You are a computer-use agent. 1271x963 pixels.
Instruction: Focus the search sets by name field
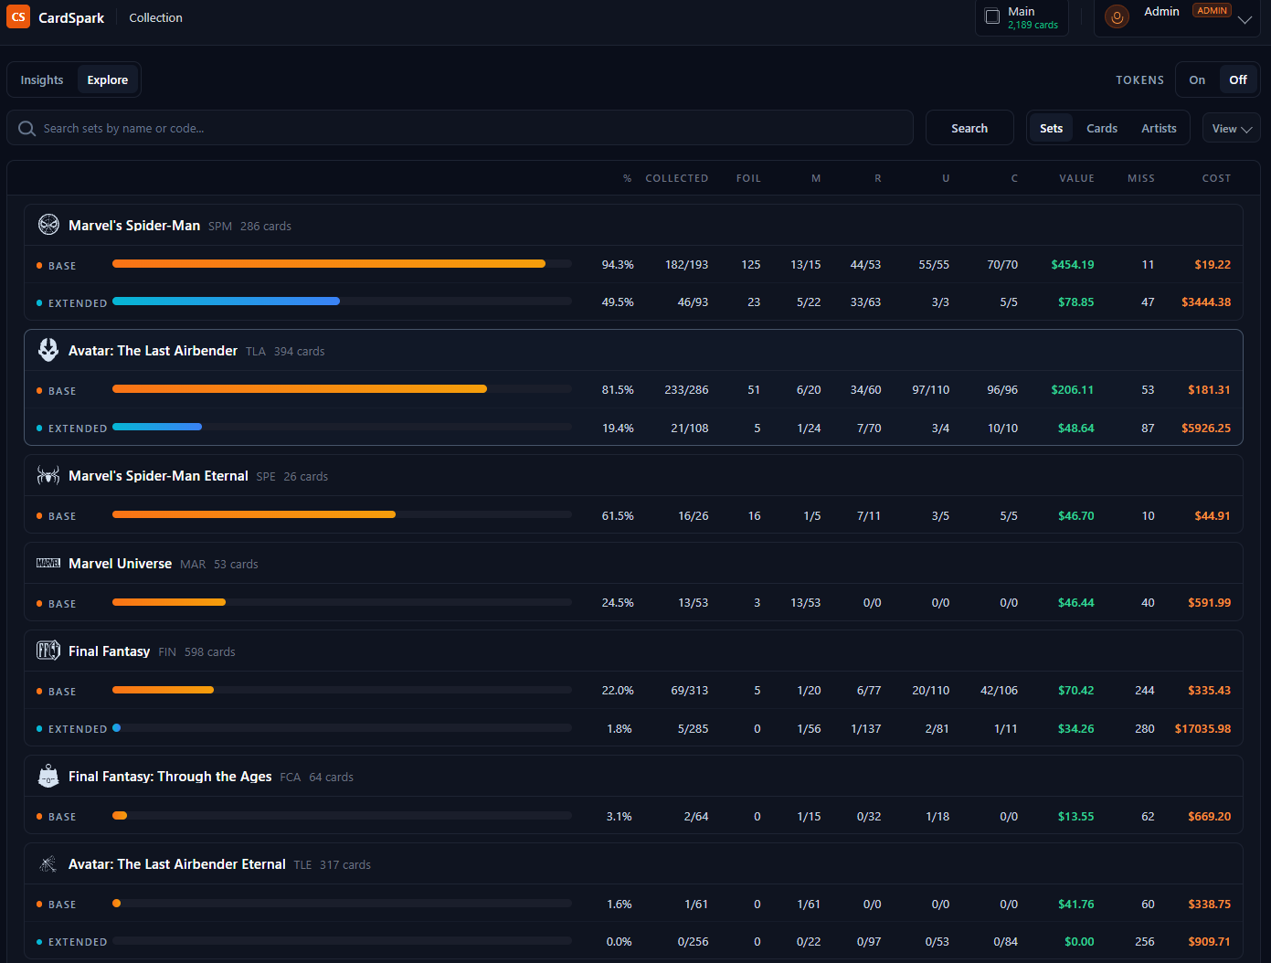(x=461, y=129)
